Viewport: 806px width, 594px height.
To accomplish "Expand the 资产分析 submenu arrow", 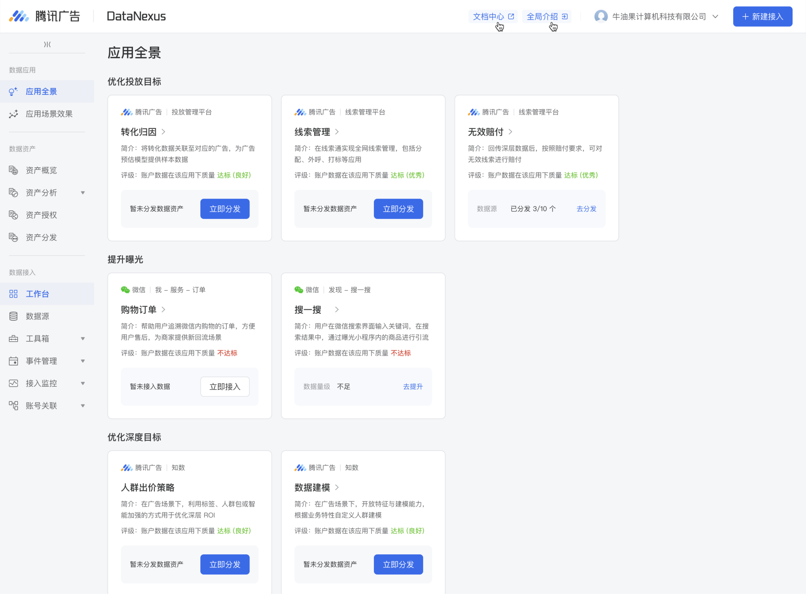I will 83,193.
